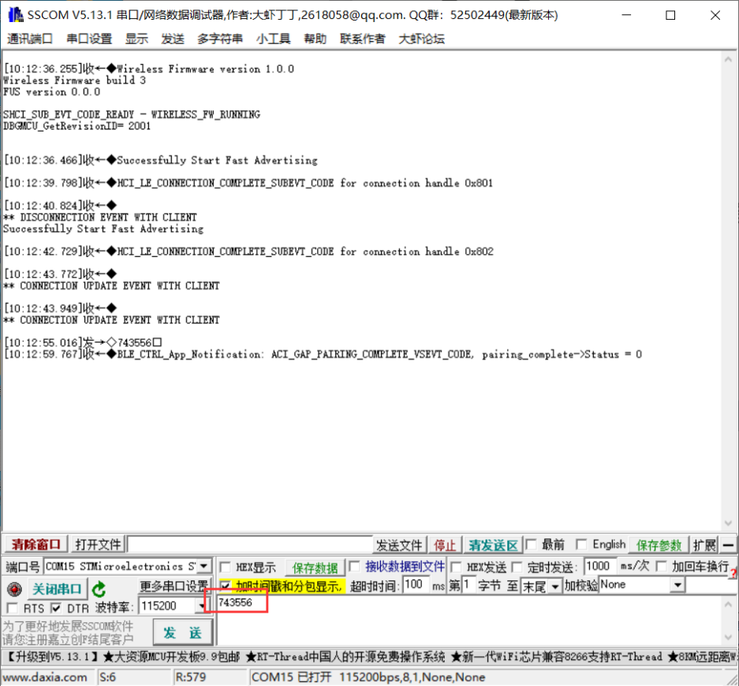
Task: Click the 升级到V5.13.1 advertisement ticker
Action: pyautogui.click(x=369, y=656)
